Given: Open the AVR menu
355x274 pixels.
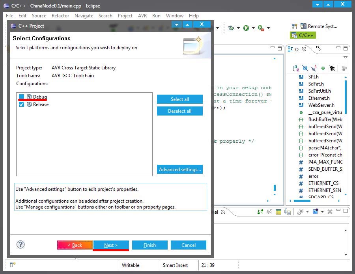Looking at the screenshot, I should 142,16.
